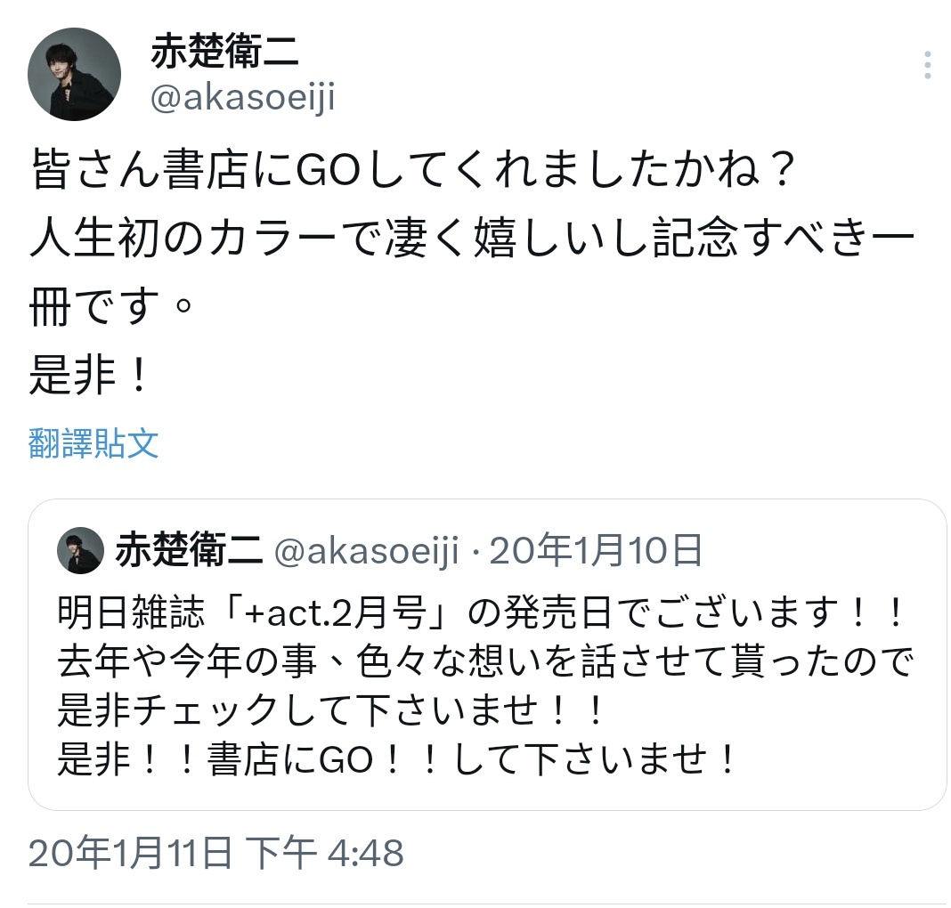Click the quoted tweet's last line 書店にGO
Viewport: 951px width, 908px height.
coord(397,758)
